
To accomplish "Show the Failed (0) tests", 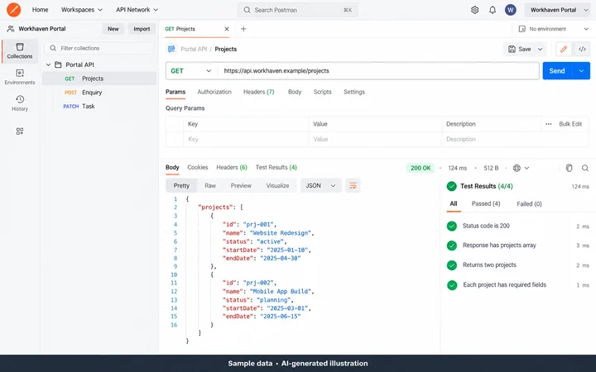I will point(529,204).
